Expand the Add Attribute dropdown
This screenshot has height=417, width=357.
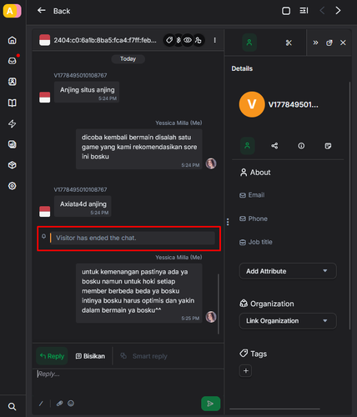288,271
